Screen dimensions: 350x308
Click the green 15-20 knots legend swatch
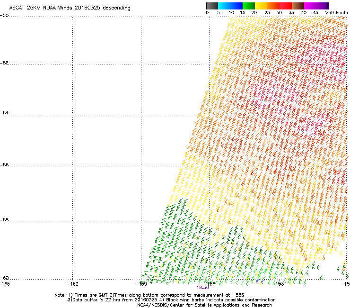249,6
